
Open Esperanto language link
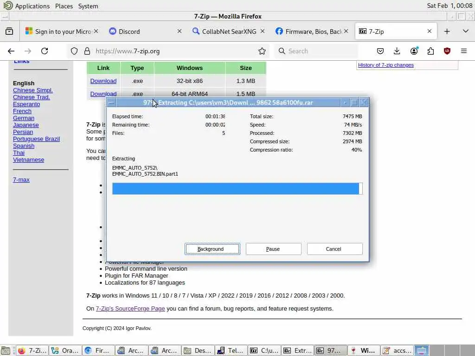coord(26,104)
